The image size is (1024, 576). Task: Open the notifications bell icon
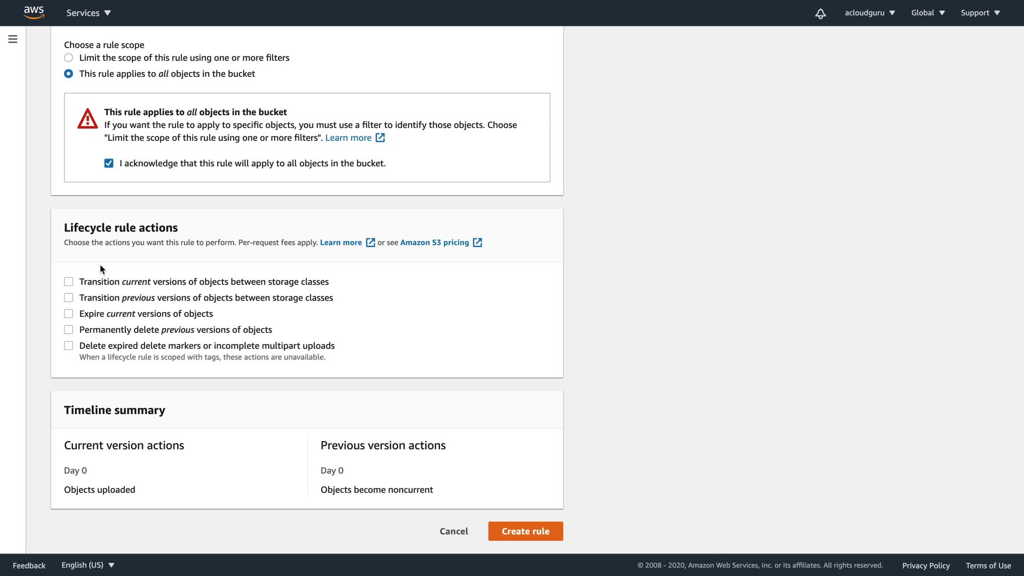820,13
